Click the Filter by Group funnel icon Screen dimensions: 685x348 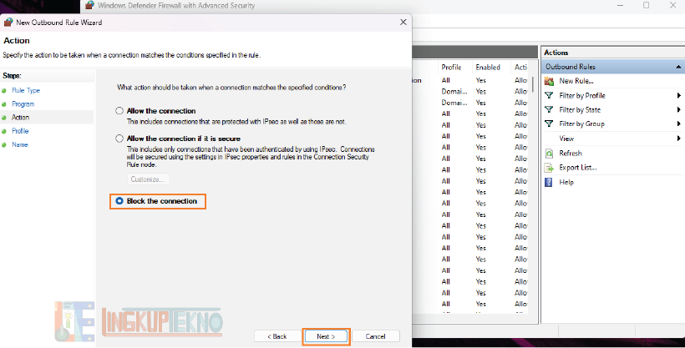tap(549, 124)
